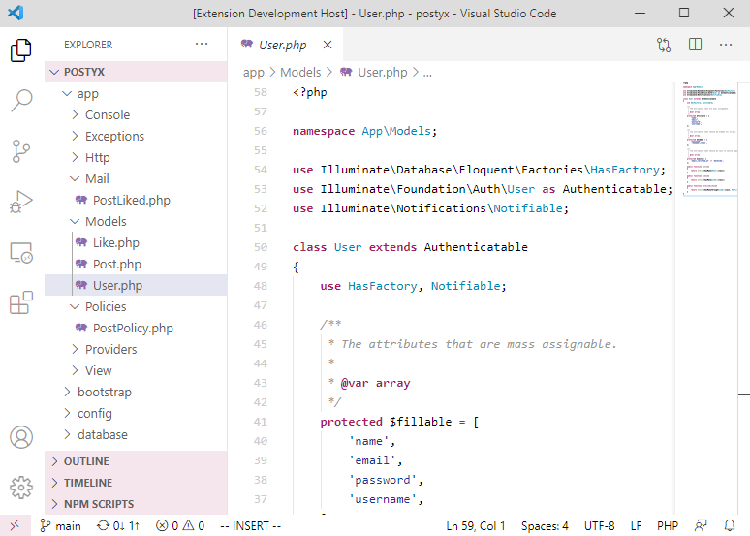750x536 pixels.
Task: Click the 'username' array entry
Action: [386, 499]
